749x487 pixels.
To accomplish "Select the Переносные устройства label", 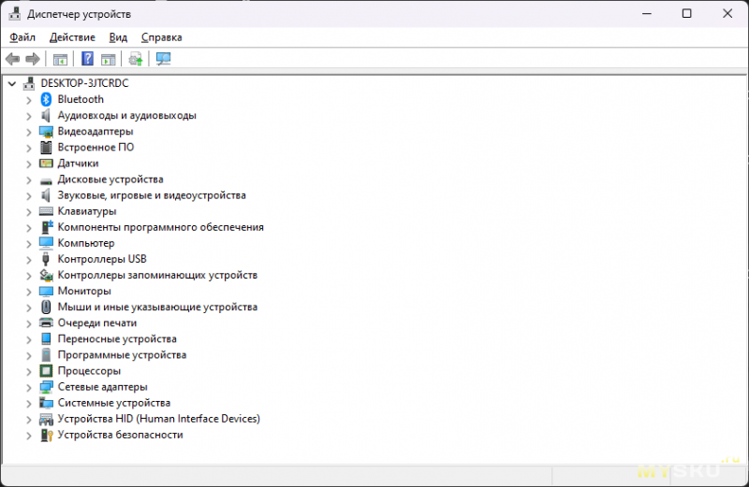I will click(x=117, y=338).
